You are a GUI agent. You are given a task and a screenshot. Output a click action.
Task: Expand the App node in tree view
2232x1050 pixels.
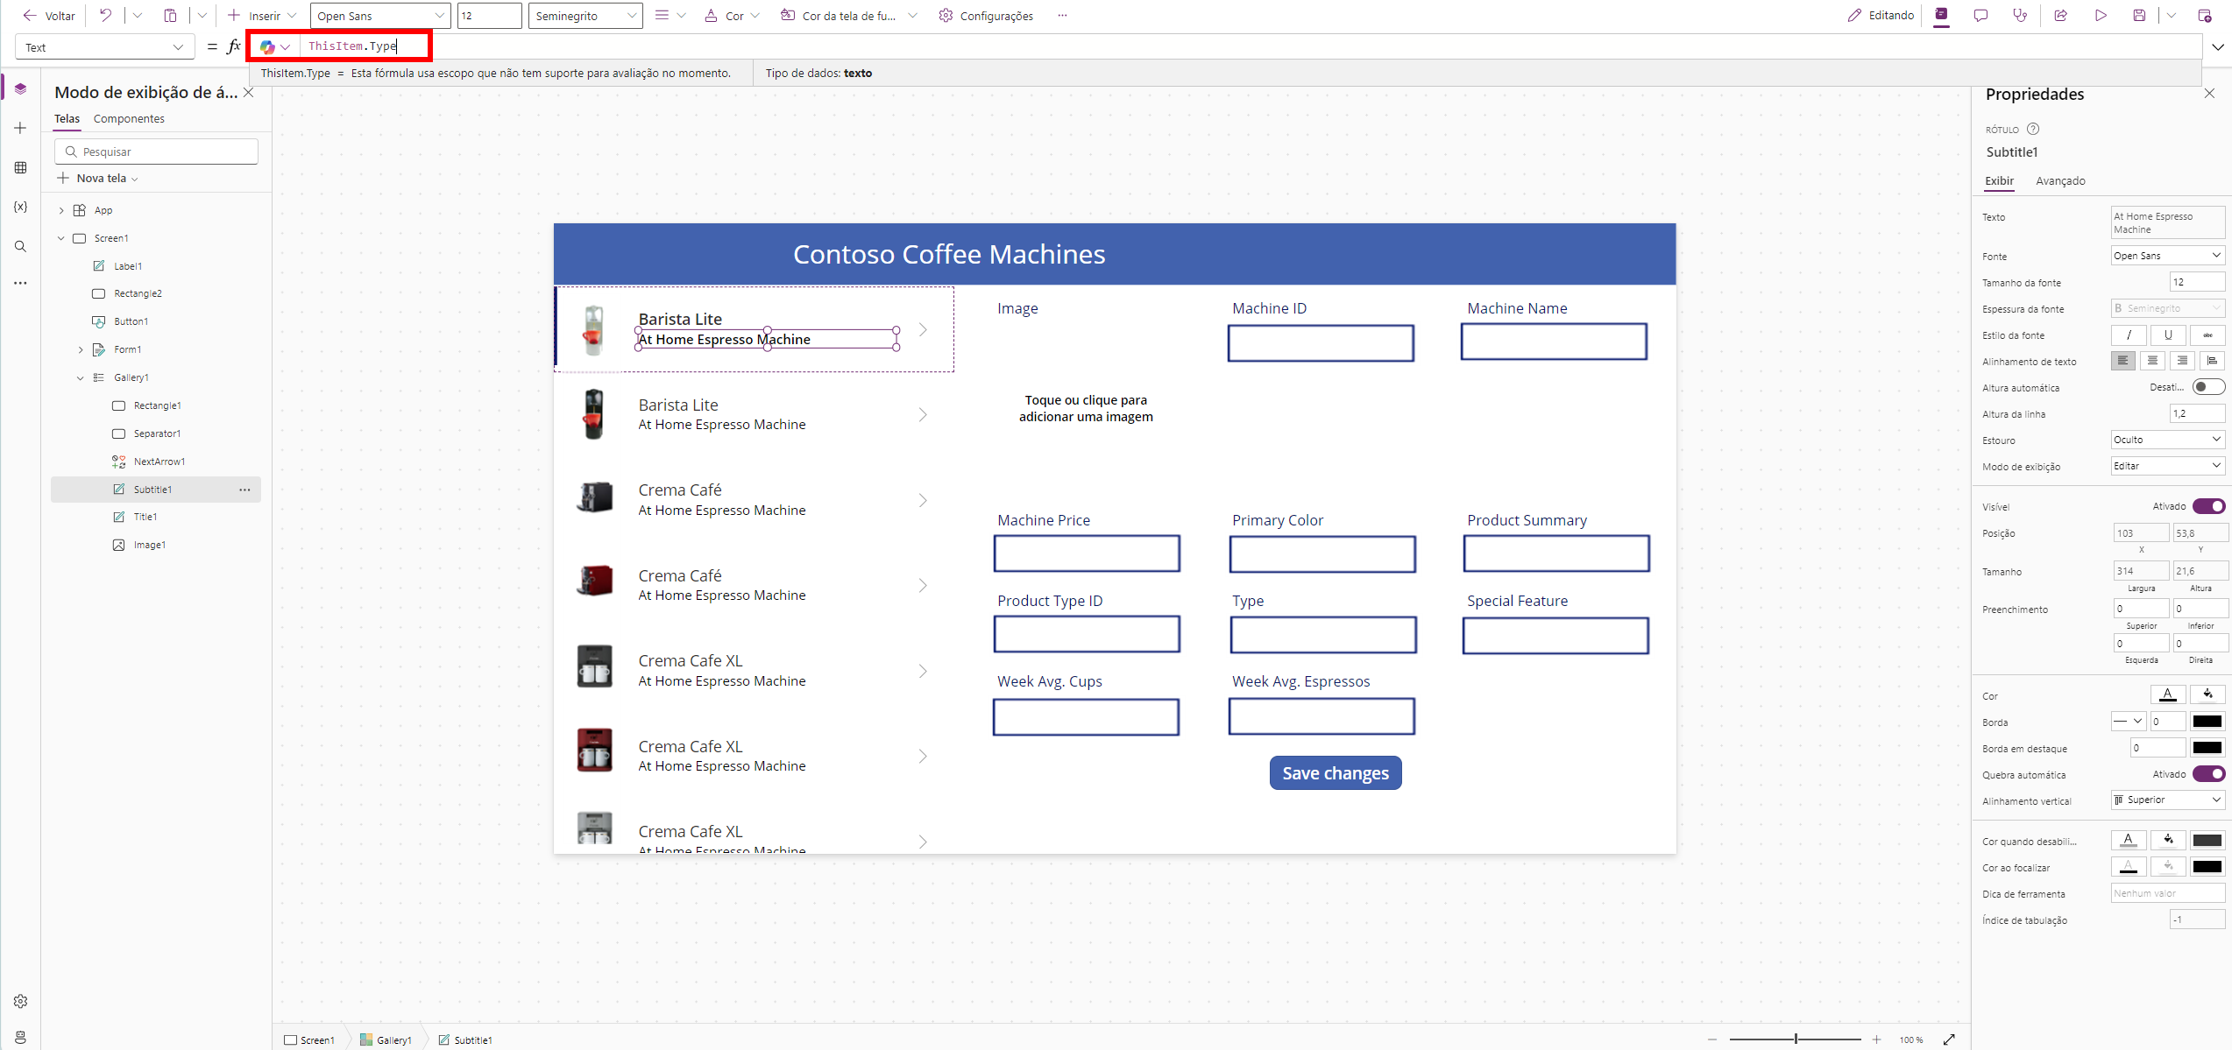(x=61, y=210)
